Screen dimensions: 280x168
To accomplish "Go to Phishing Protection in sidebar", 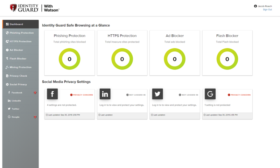I will 21,33.
